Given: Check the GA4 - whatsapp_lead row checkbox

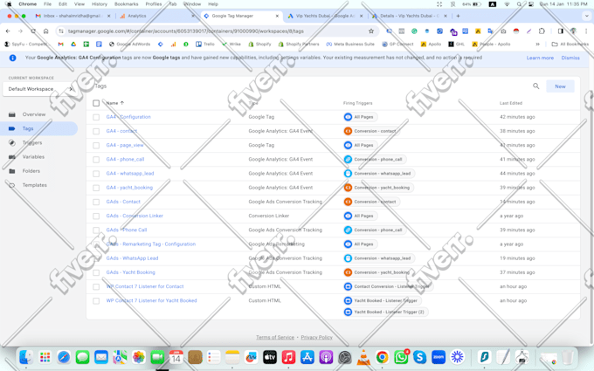Looking at the screenshot, I should tap(96, 174).
